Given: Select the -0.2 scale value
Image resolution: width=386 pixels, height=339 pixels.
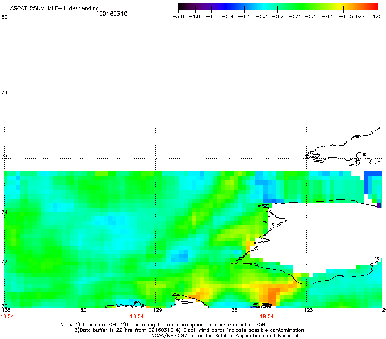Looking at the screenshot, I should (x=294, y=17).
